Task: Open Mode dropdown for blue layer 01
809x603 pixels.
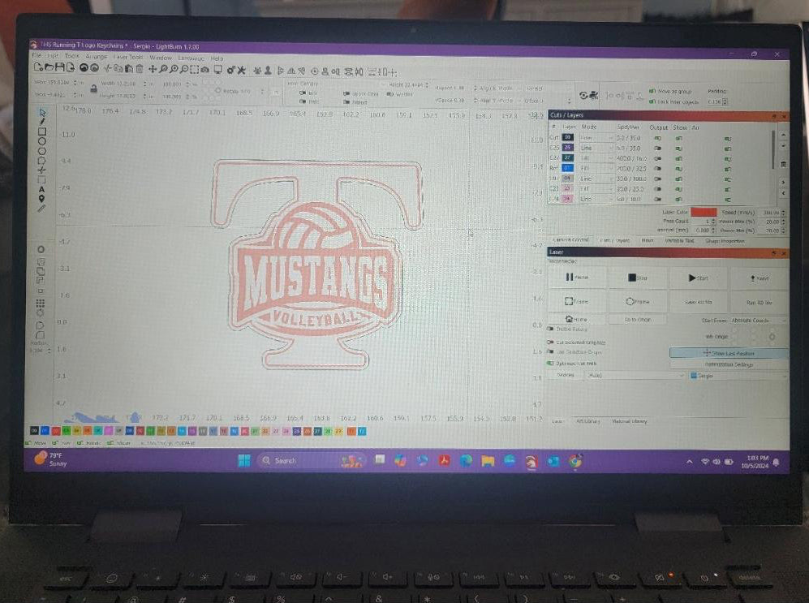Action: (596, 168)
